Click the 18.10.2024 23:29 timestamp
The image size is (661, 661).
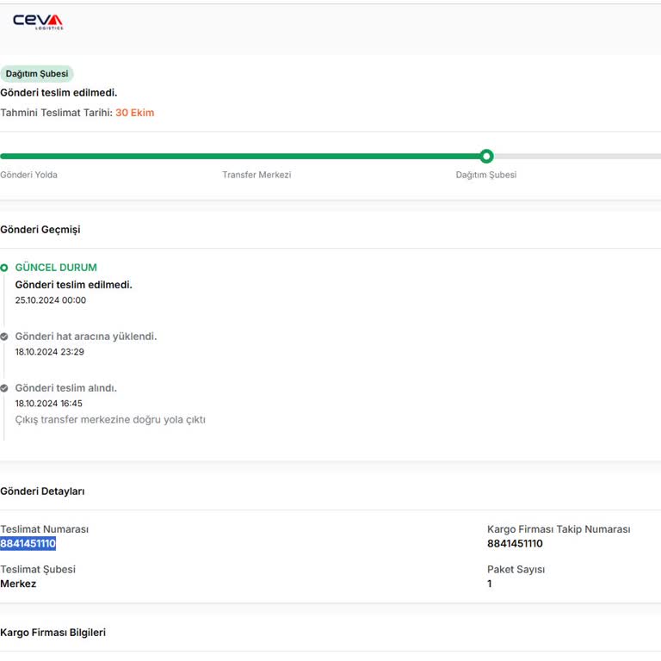tap(50, 352)
